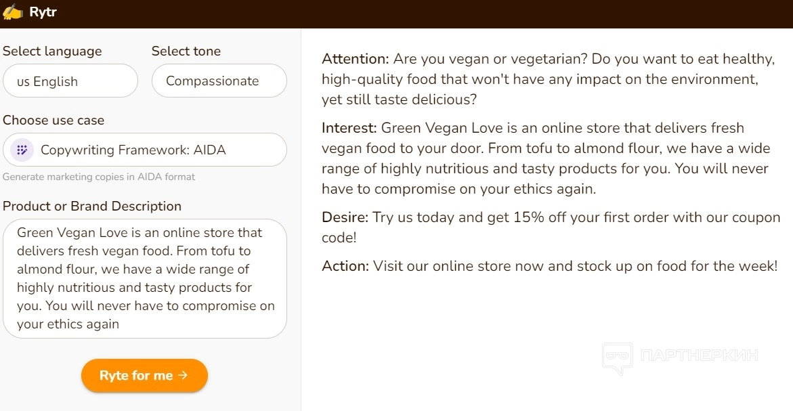Click the Action line in generated copy
Viewport: 793px width, 411px height.
pyautogui.click(x=549, y=266)
